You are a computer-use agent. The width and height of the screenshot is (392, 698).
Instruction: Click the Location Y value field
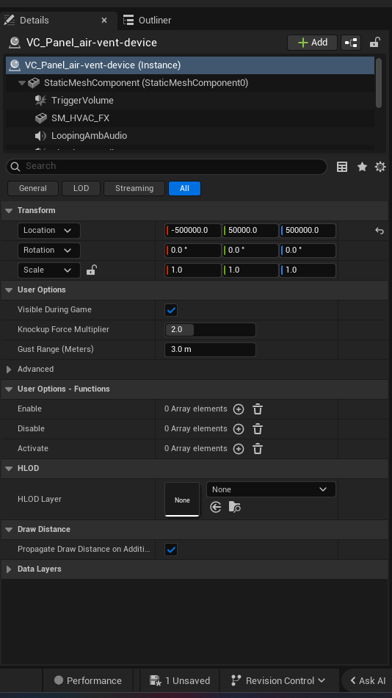250,231
